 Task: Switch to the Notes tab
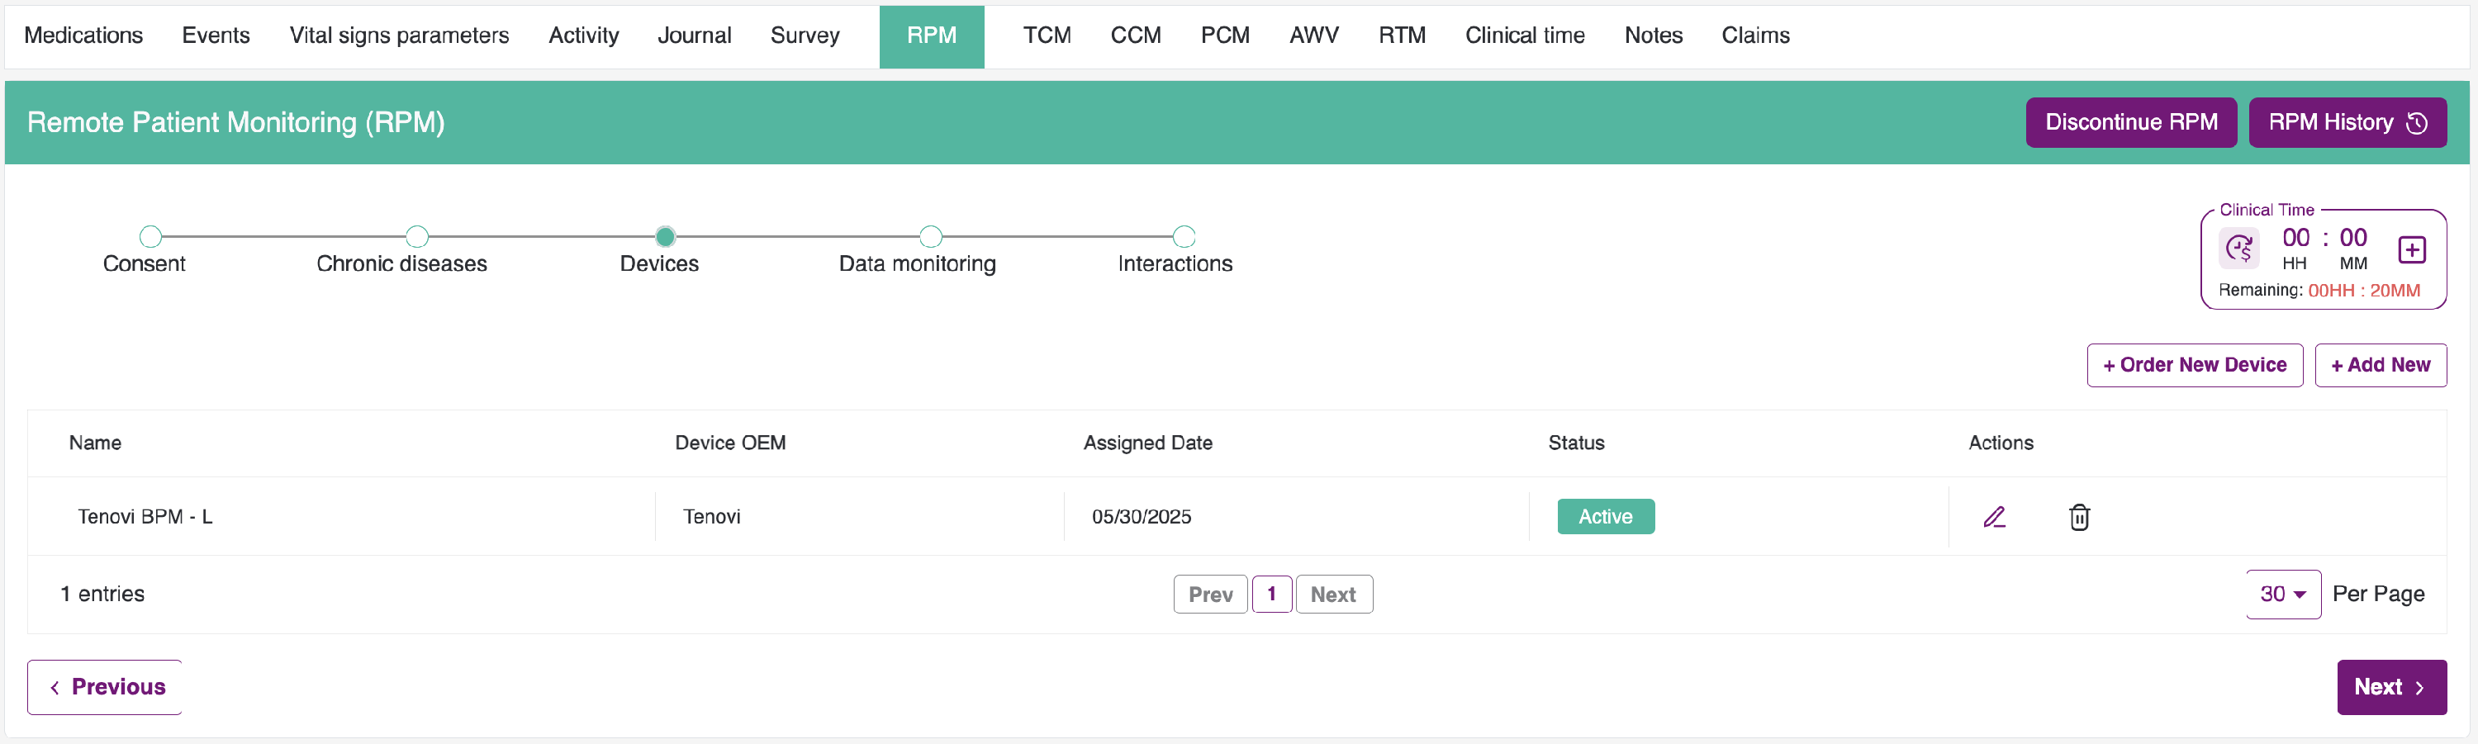pyautogui.click(x=1653, y=36)
